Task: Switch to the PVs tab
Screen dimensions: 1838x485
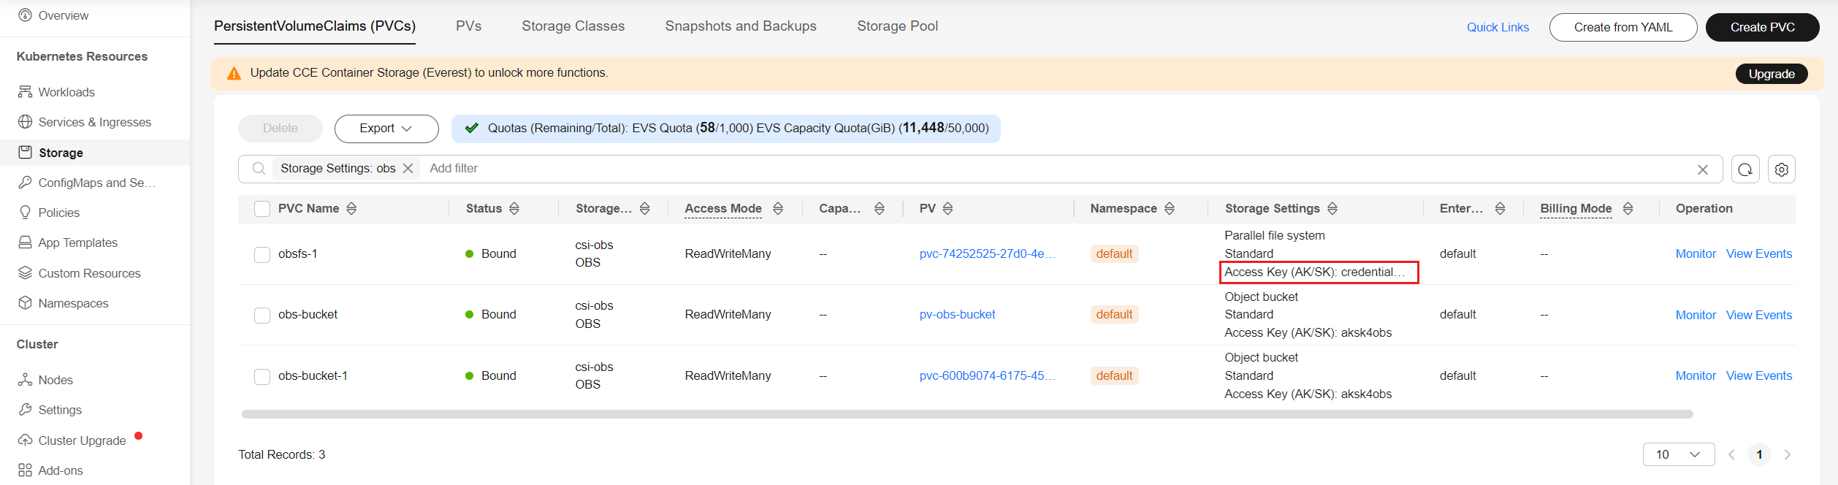Action: click(468, 26)
